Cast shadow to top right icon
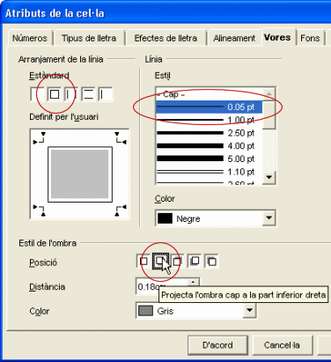331x362 pixels. pos(178,261)
